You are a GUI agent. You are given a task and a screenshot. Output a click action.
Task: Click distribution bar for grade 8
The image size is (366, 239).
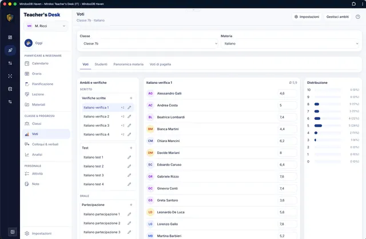coord(328,104)
